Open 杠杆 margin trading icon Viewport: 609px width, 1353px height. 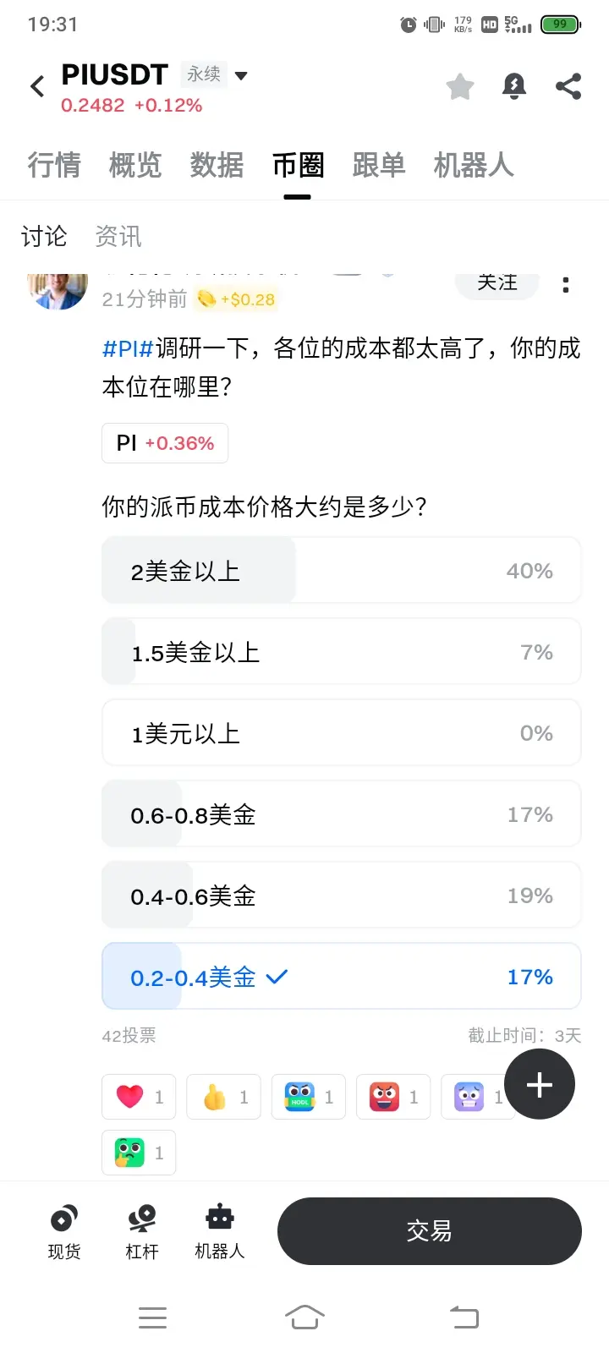pos(142,1231)
